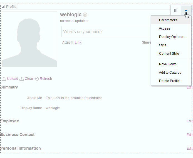Open Display Options menu entry
This screenshot has height=158, width=193.
[x=171, y=37]
